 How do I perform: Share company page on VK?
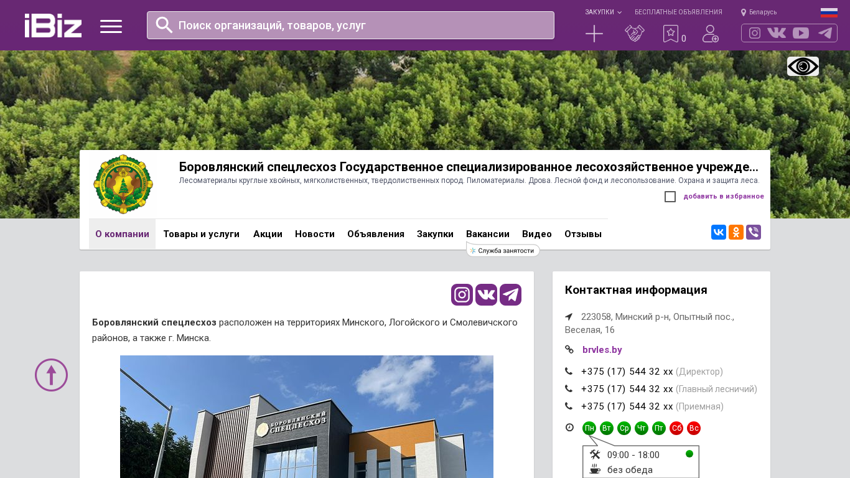pos(719,232)
